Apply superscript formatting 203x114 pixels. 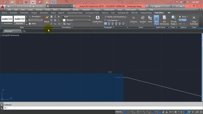coord(51,24)
